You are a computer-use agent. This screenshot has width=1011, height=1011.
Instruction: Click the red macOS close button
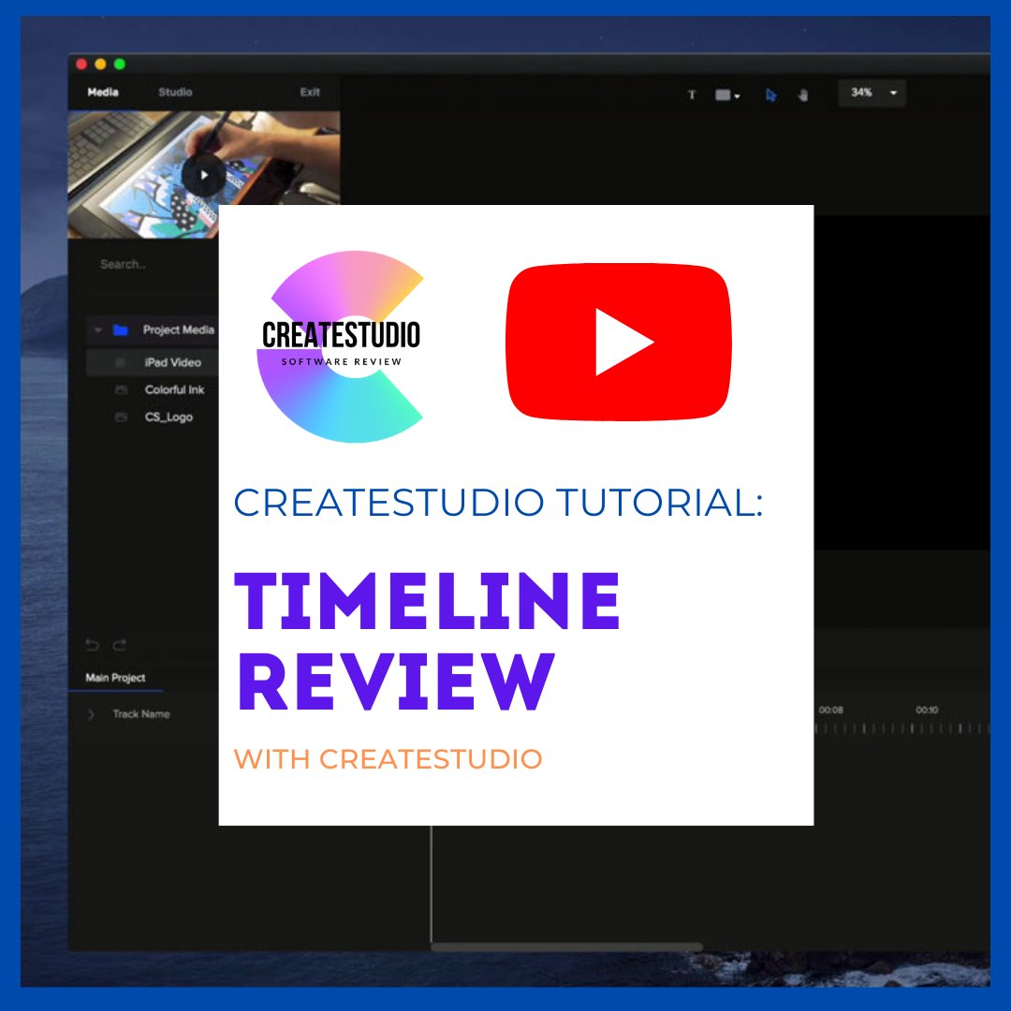[81, 64]
